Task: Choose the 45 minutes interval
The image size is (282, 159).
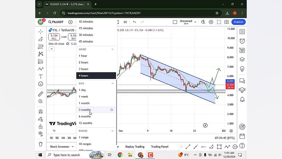Action: 96,41
